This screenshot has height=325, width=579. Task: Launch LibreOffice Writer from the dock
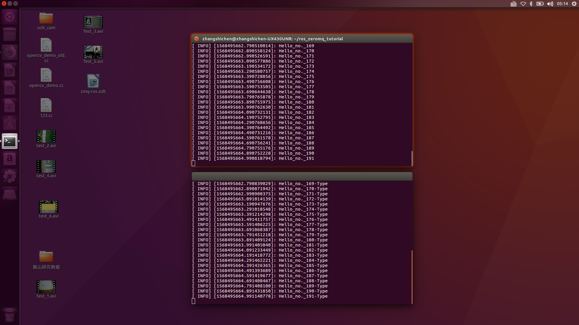10,71
